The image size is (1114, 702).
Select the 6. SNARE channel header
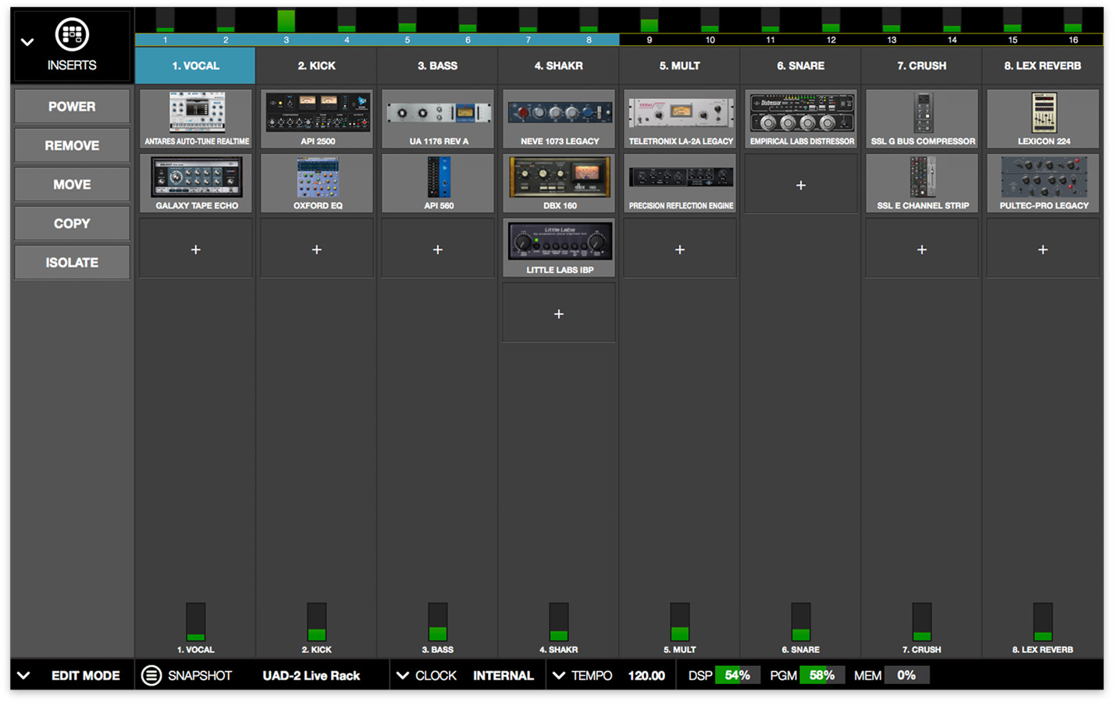coord(801,66)
